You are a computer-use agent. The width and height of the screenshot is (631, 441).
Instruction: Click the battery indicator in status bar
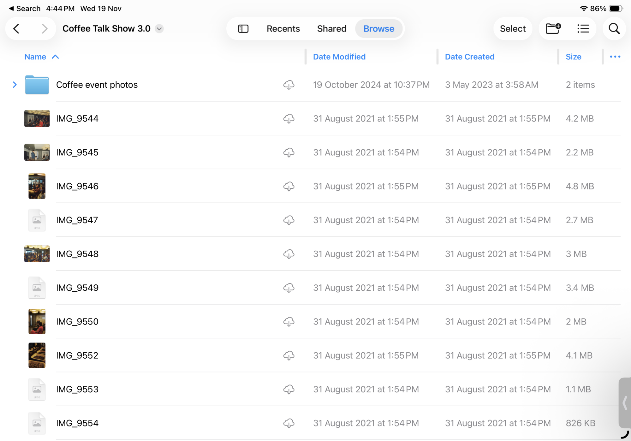pos(616,9)
